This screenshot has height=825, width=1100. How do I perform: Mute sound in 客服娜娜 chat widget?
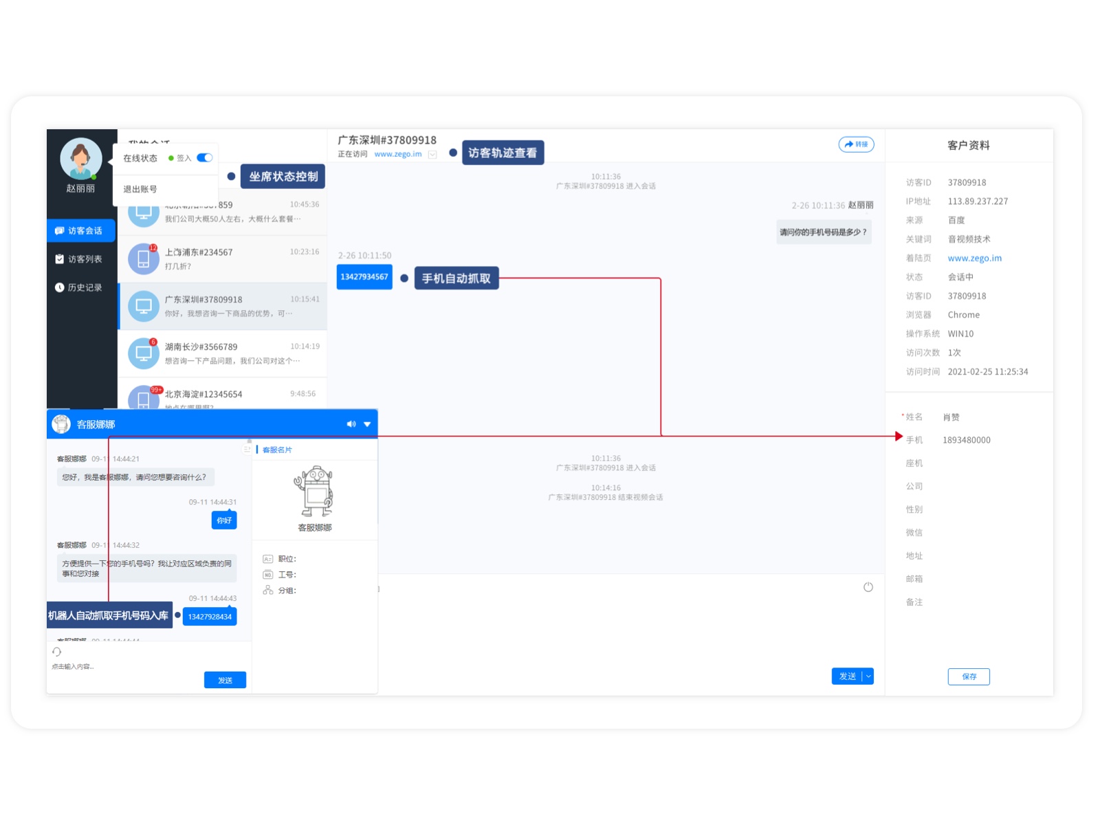click(x=351, y=424)
